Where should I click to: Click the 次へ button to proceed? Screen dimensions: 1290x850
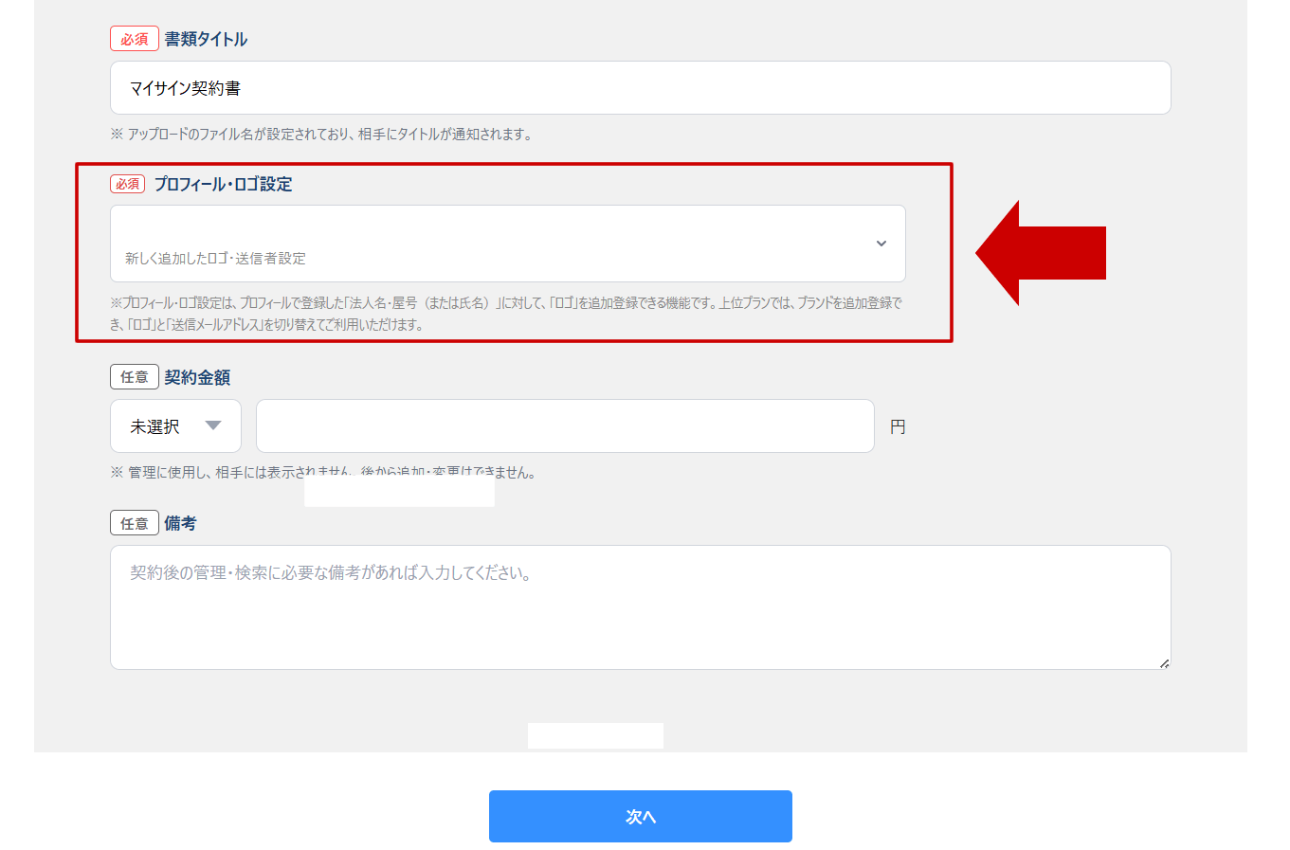coord(640,816)
